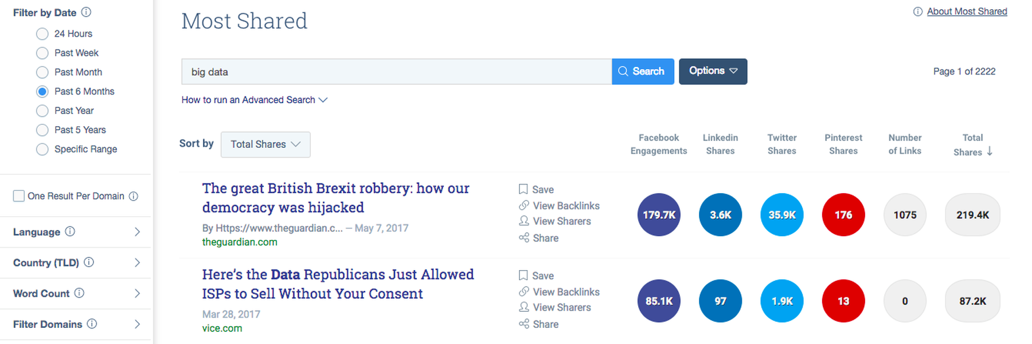Click the Country (TLD) info icon
The image size is (1032, 344).
point(89,262)
